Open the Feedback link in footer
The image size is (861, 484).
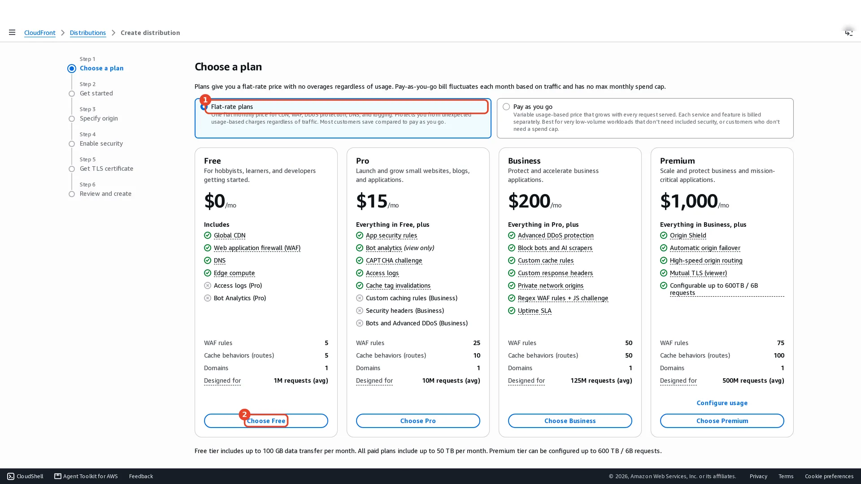[x=141, y=476]
